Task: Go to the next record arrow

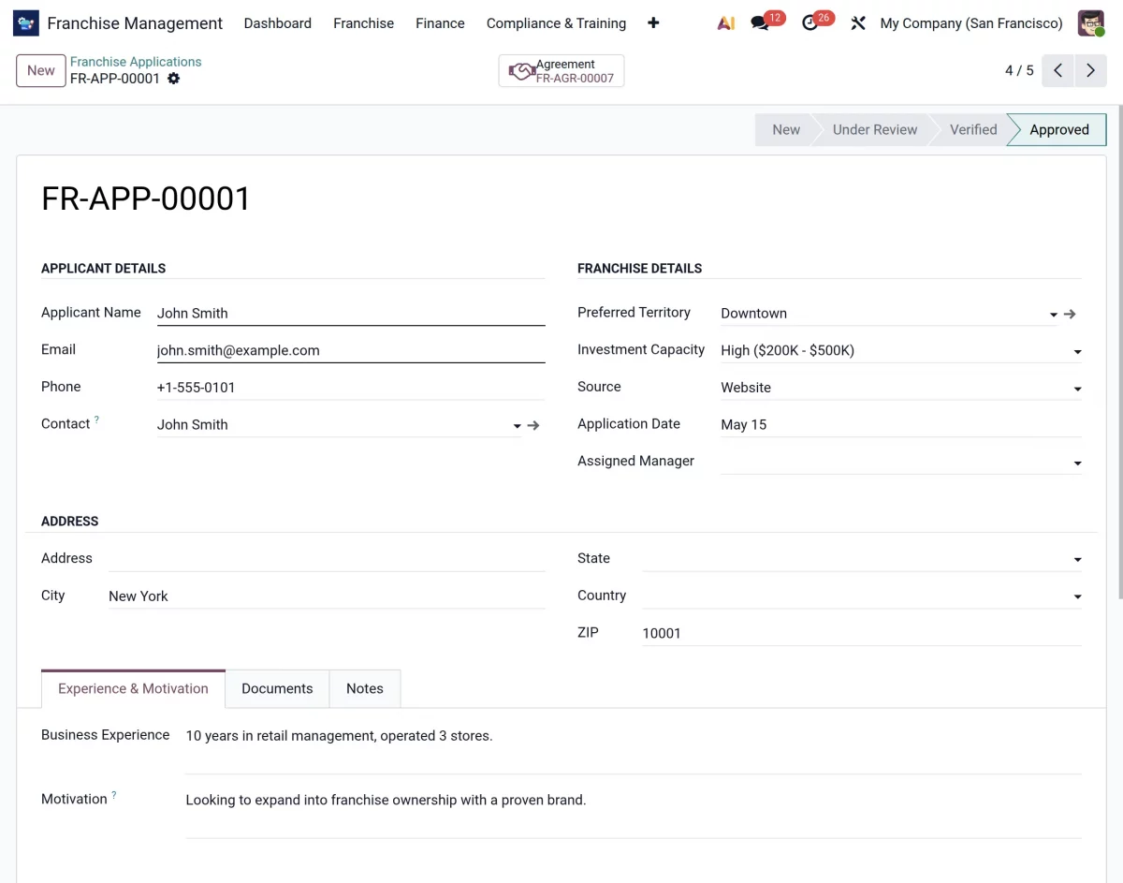Action: coord(1091,70)
